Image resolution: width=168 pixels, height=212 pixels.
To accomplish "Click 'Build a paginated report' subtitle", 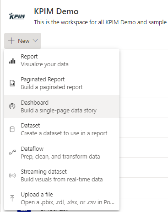I will [52, 87].
